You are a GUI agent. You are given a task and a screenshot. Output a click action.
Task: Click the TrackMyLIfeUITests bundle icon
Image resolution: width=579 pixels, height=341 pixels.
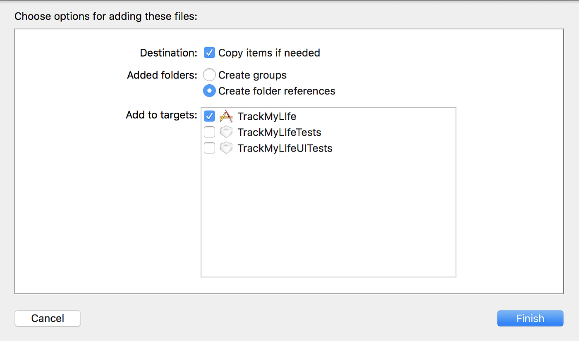(x=226, y=148)
